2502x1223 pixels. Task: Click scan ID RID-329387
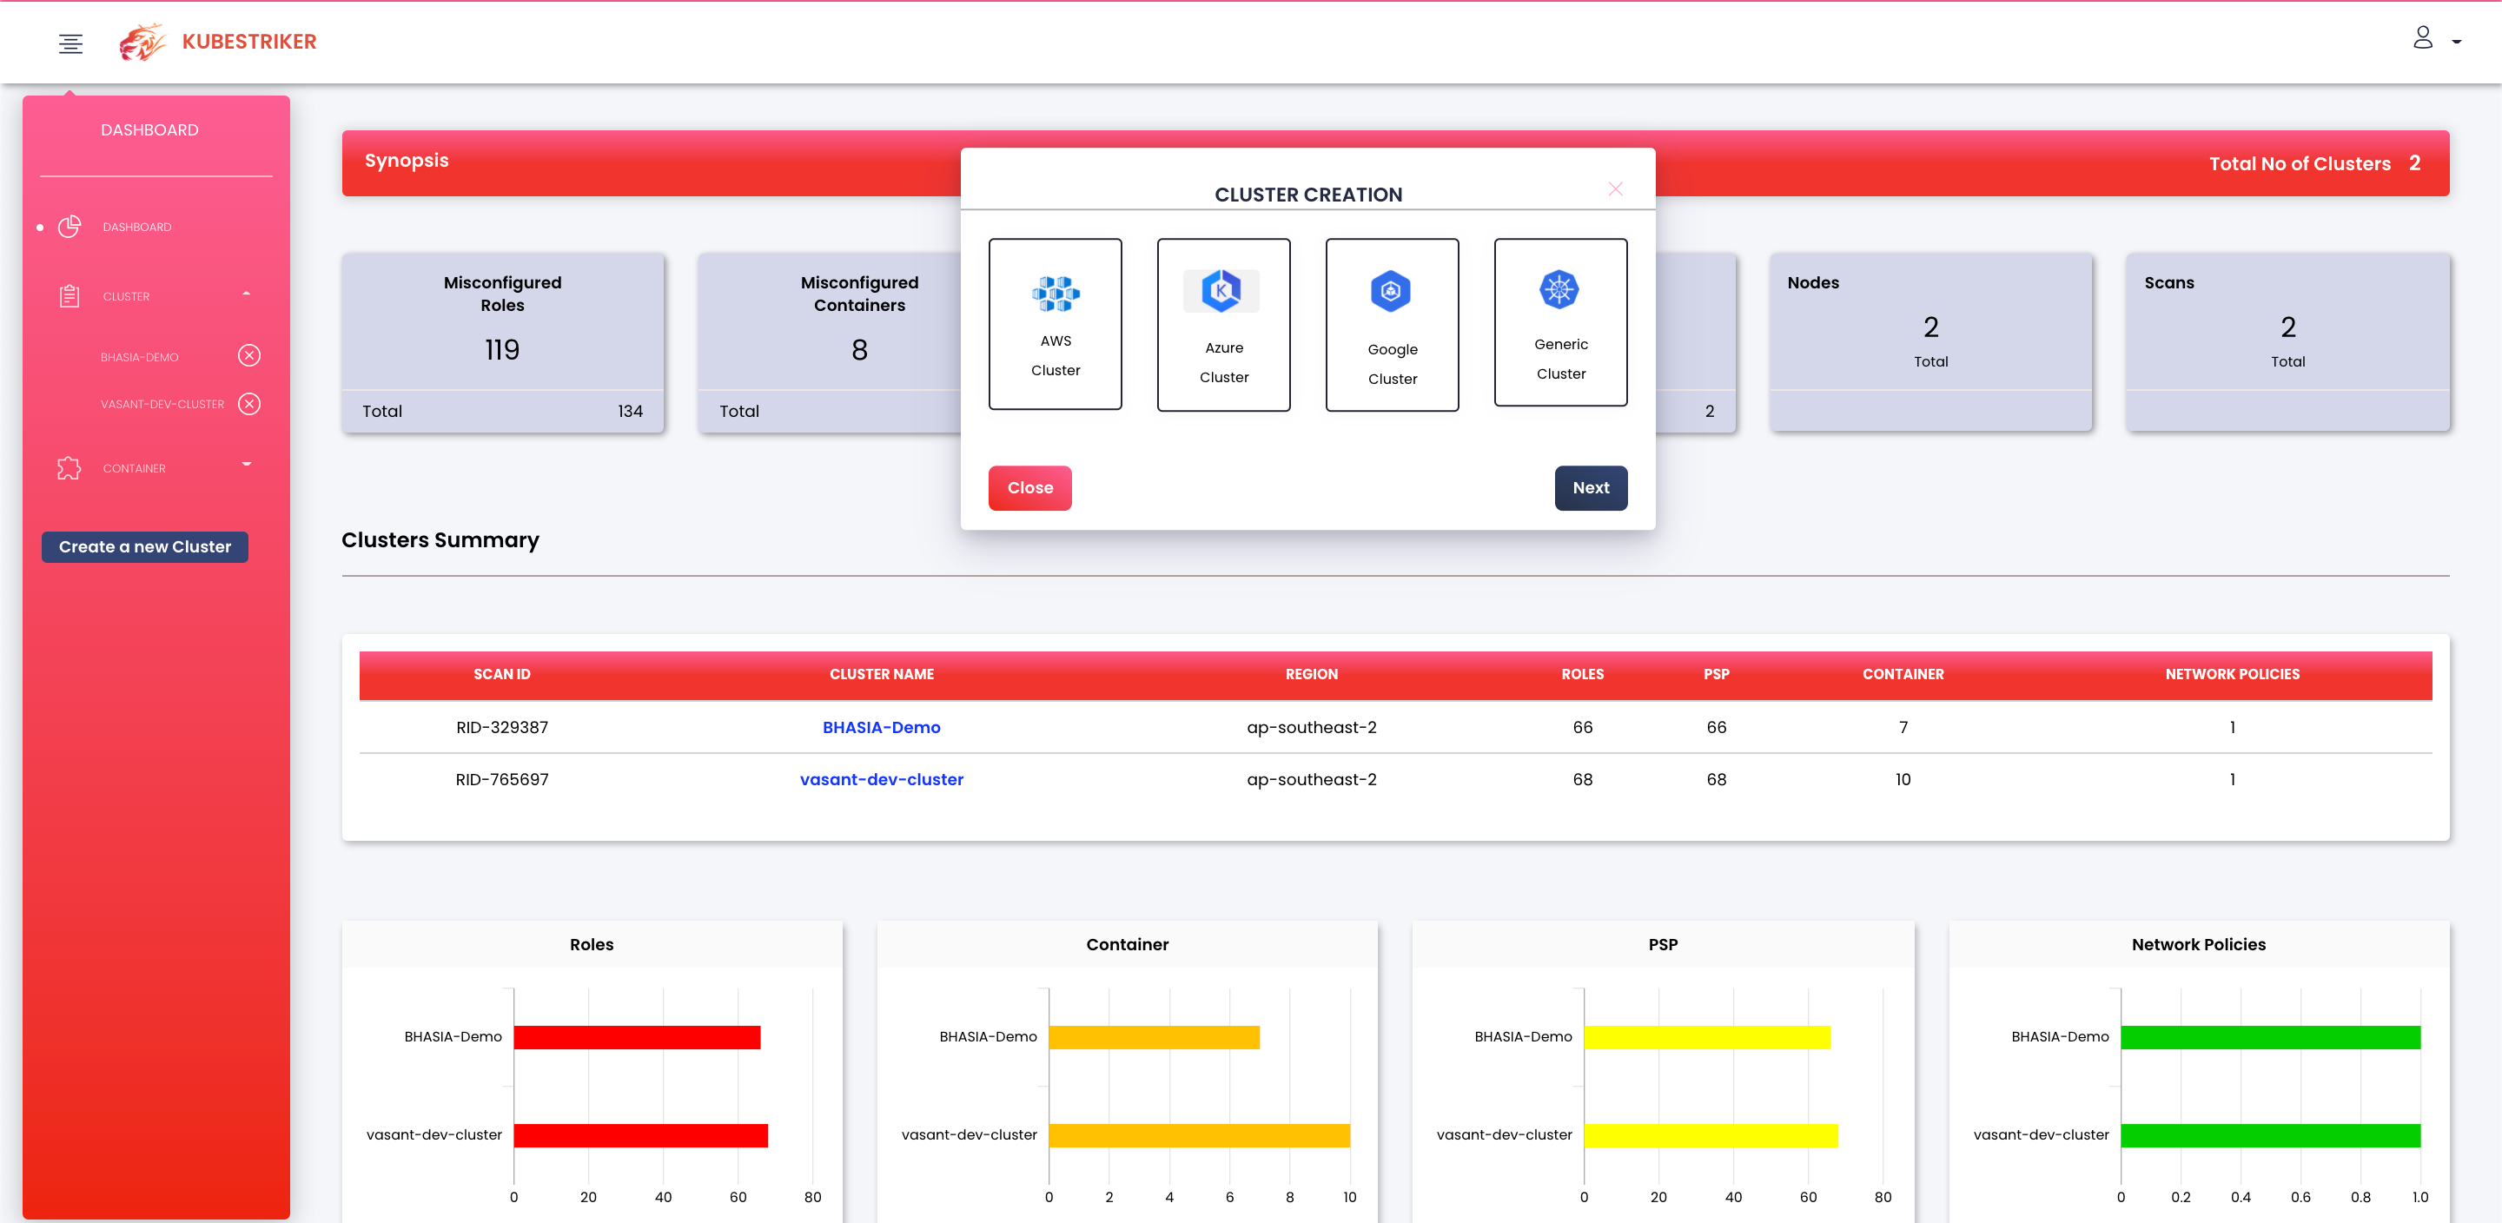[501, 728]
